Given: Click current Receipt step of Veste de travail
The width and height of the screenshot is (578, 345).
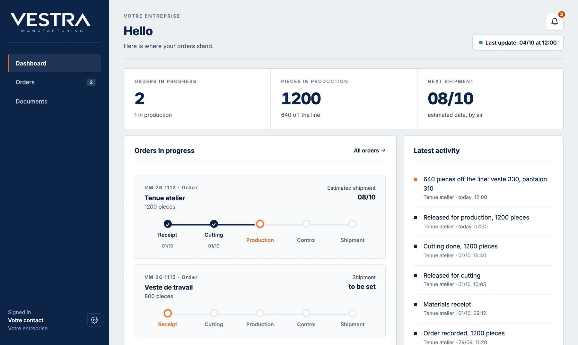Looking at the screenshot, I should pyautogui.click(x=168, y=313).
